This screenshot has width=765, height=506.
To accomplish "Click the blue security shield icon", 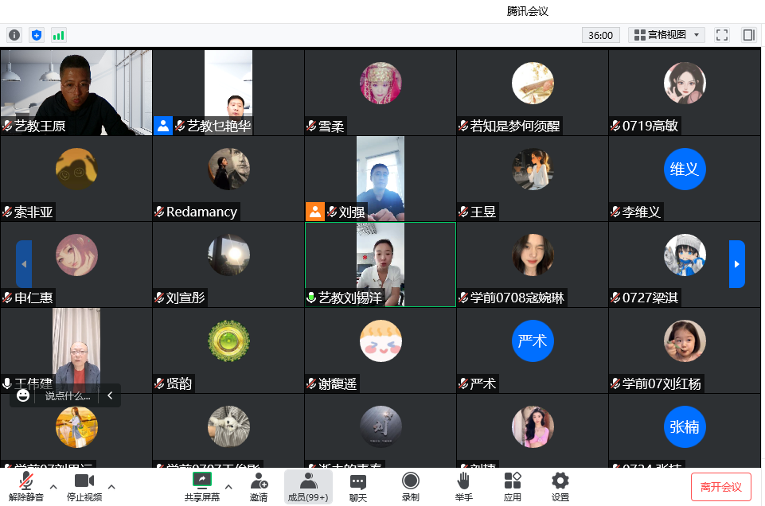I will click(x=37, y=35).
